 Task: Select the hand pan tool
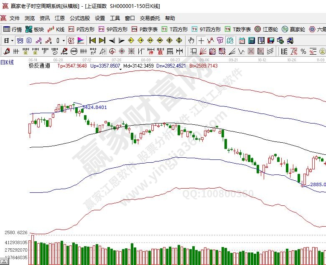[191, 40]
